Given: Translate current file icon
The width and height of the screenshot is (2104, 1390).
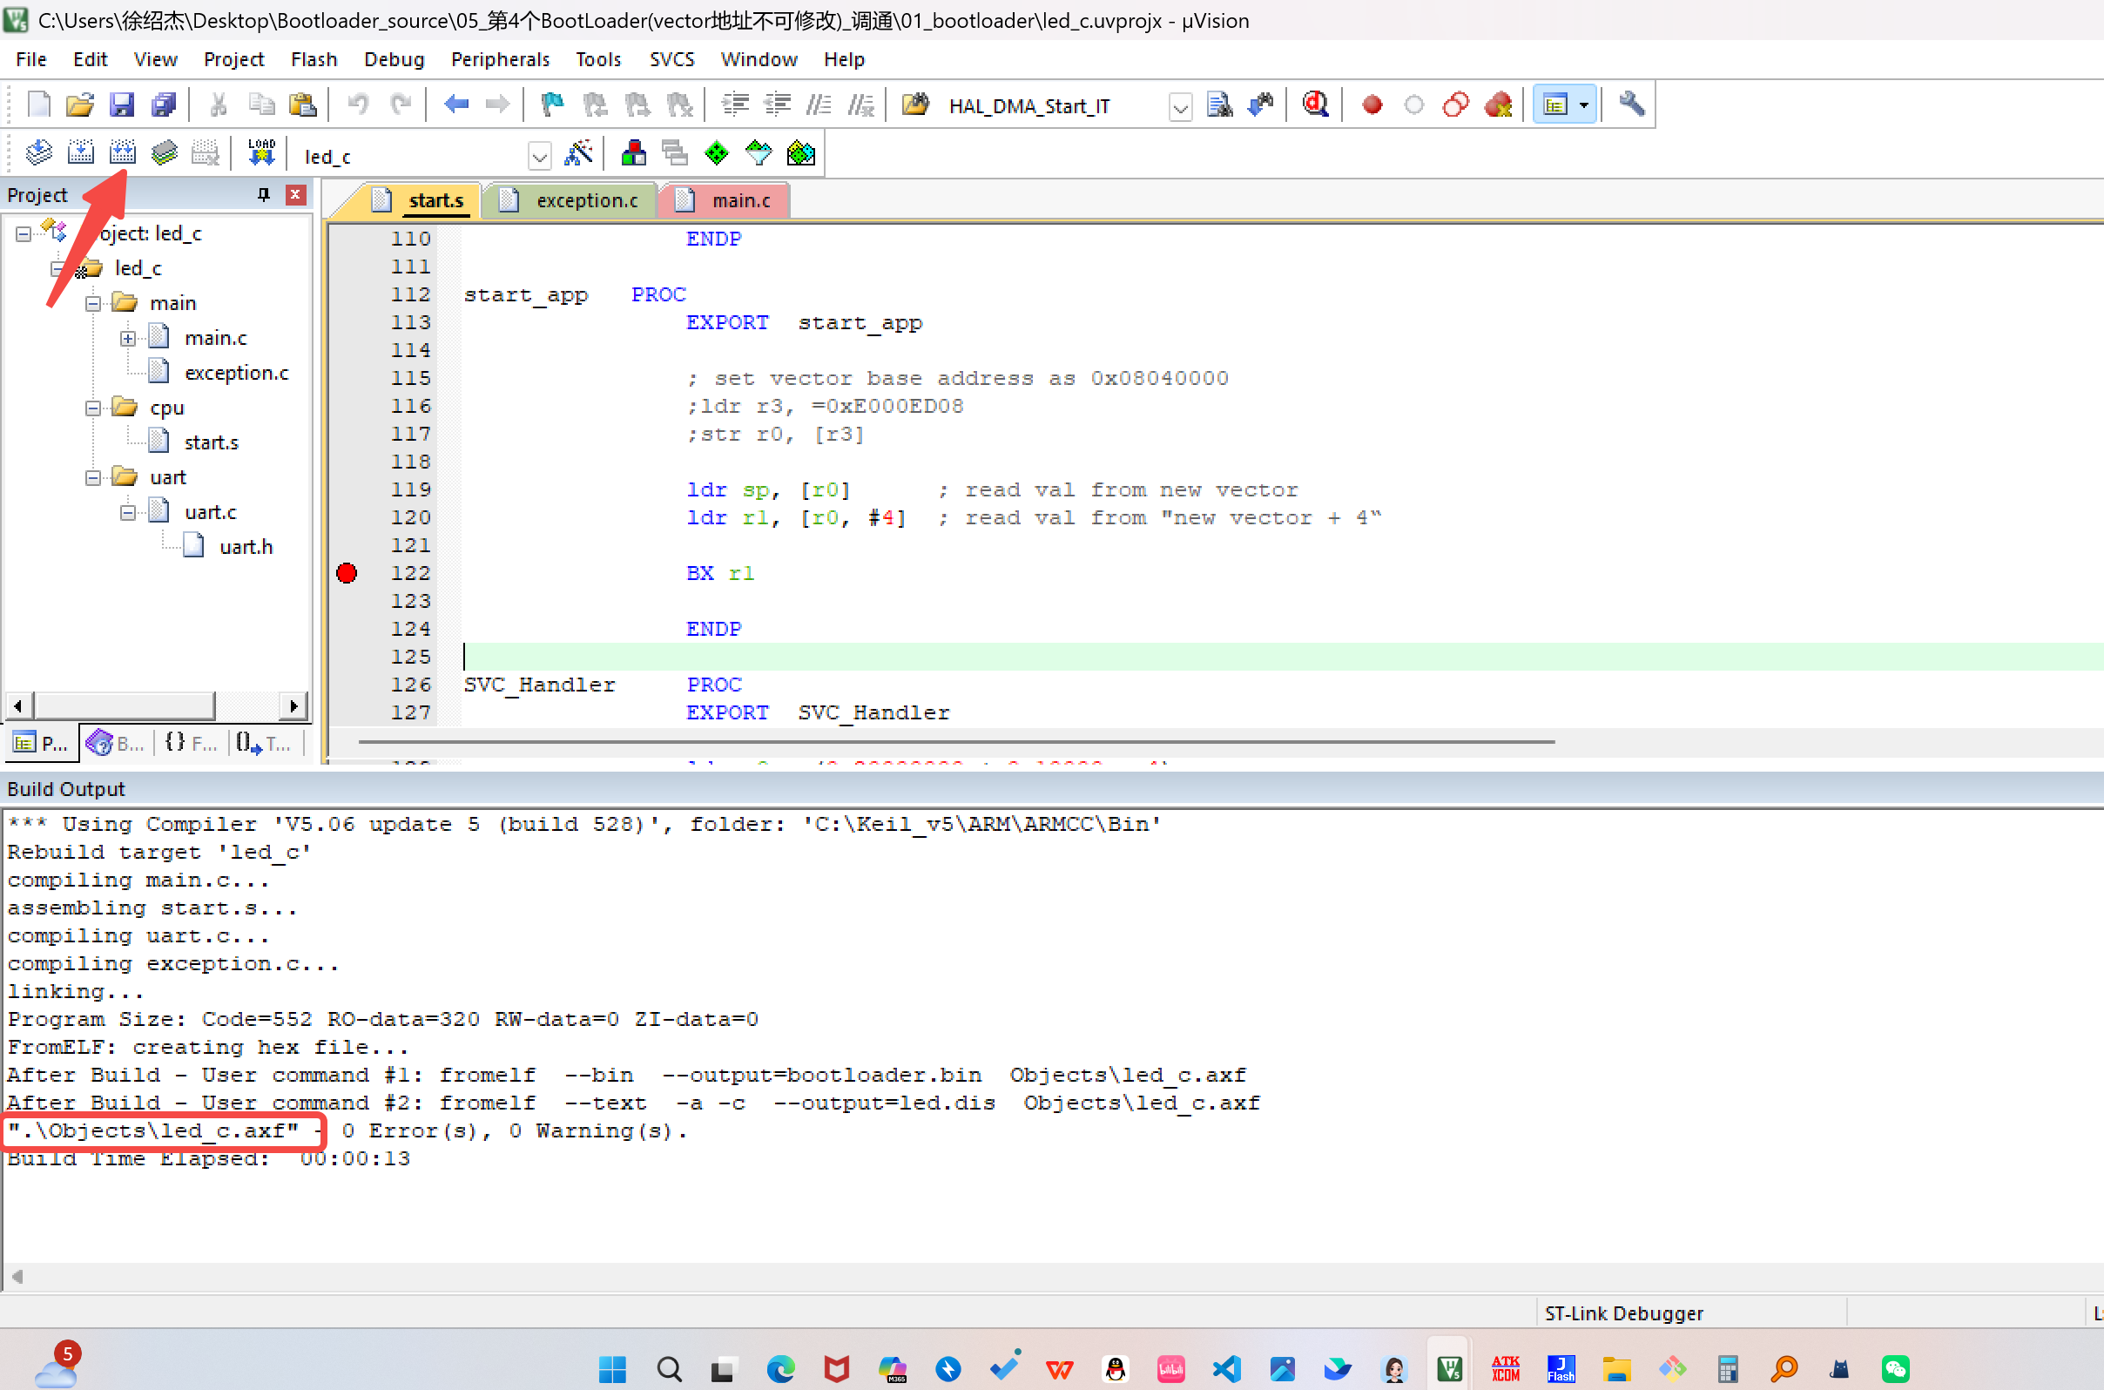Looking at the screenshot, I should (38, 153).
